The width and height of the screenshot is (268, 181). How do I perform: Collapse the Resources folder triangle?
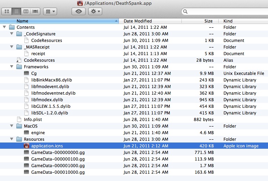click(11, 139)
